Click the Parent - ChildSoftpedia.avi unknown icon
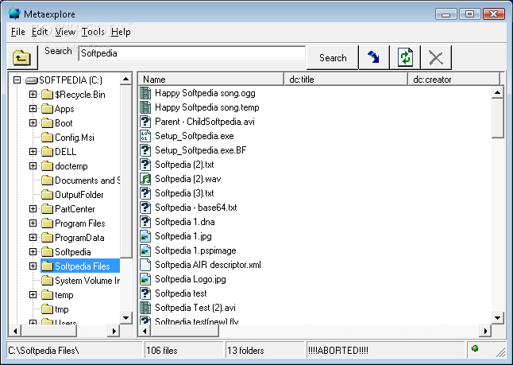513x365 pixels. pos(145,122)
